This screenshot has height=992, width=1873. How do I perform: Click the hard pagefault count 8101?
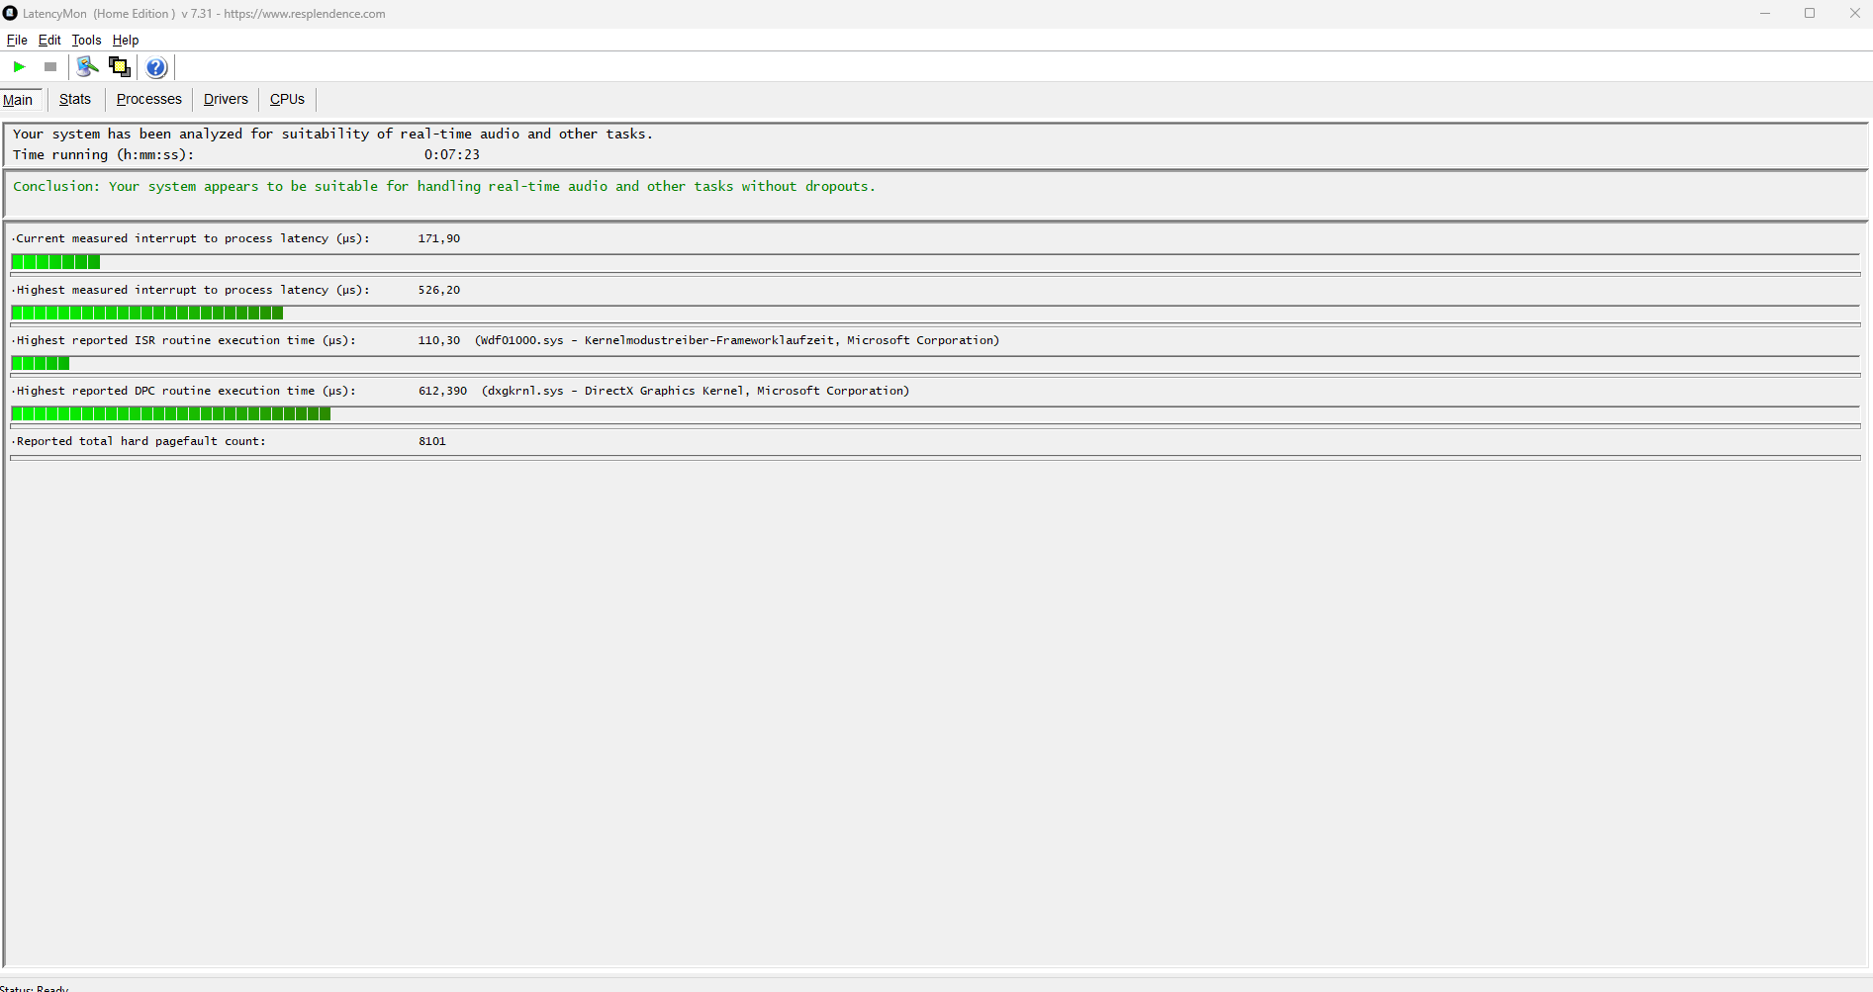tap(432, 442)
